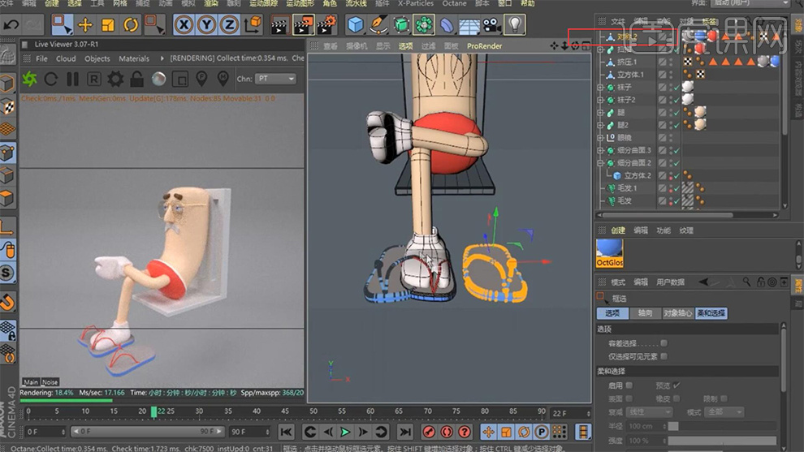Enable the 仅选择可见元素 checkbox
This screenshot has height=452, width=804.
(x=664, y=356)
